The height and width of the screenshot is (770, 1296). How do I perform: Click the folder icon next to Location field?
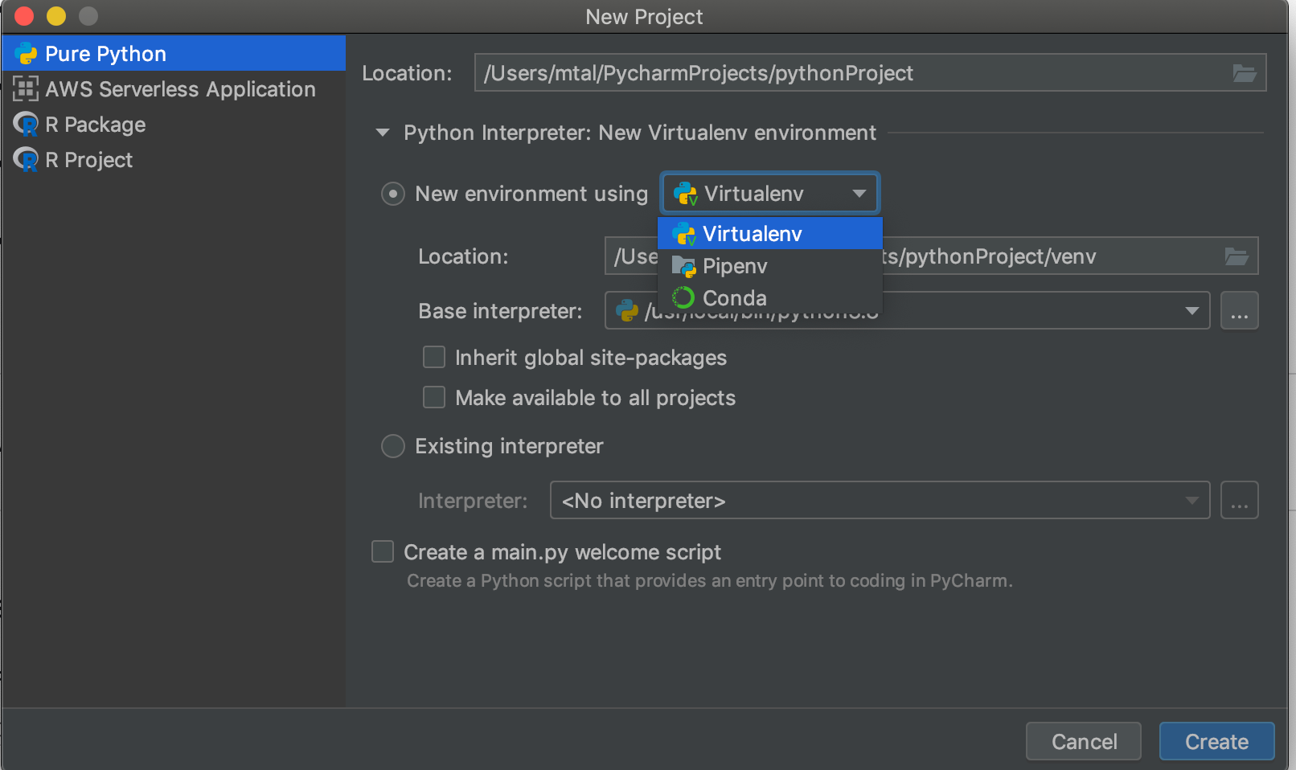tap(1245, 72)
